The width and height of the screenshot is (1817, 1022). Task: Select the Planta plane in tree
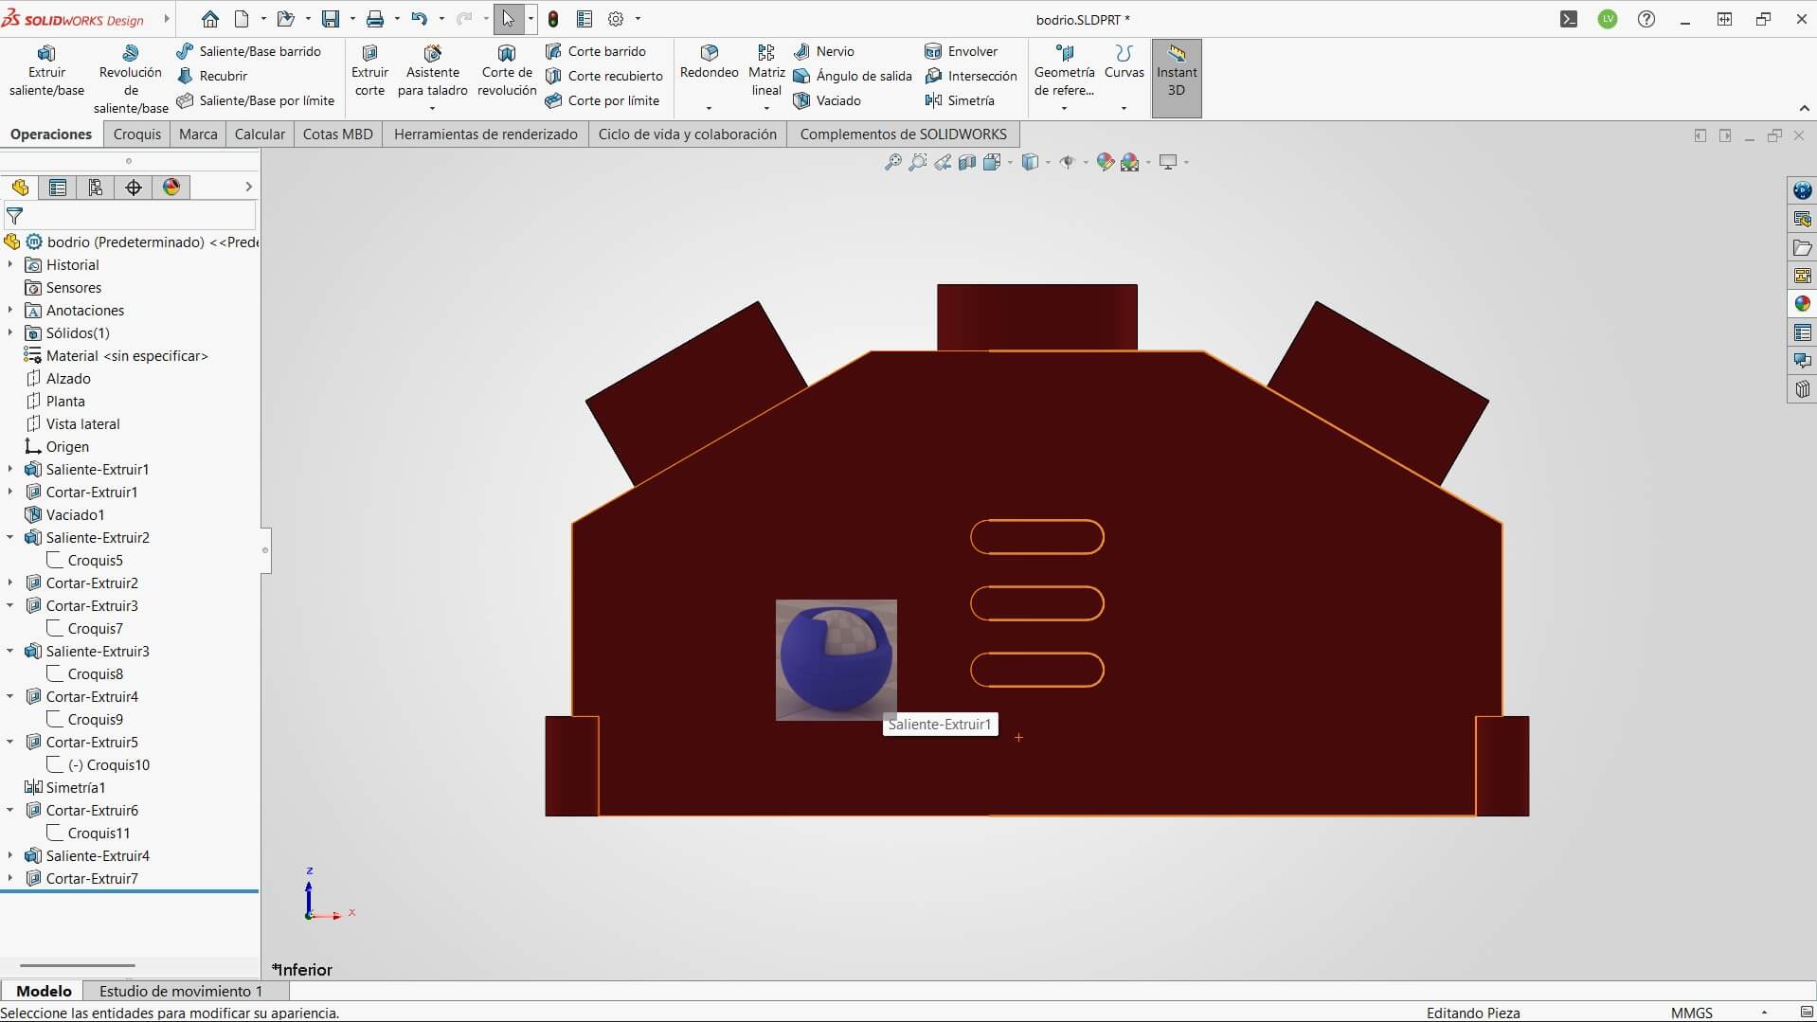point(55,402)
